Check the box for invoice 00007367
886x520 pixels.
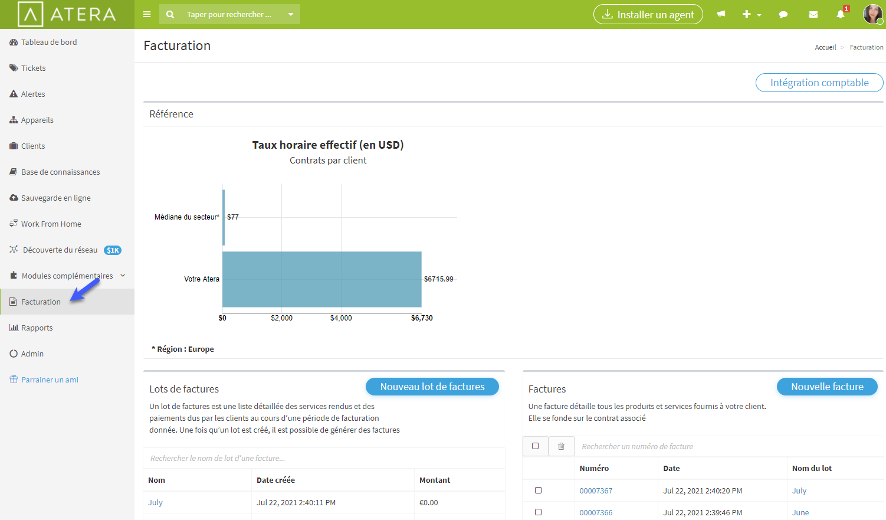[x=538, y=490]
